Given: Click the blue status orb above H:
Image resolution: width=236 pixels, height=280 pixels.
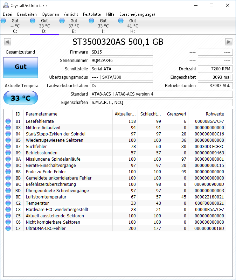Looking at the screenshot, I should click(121, 21).
